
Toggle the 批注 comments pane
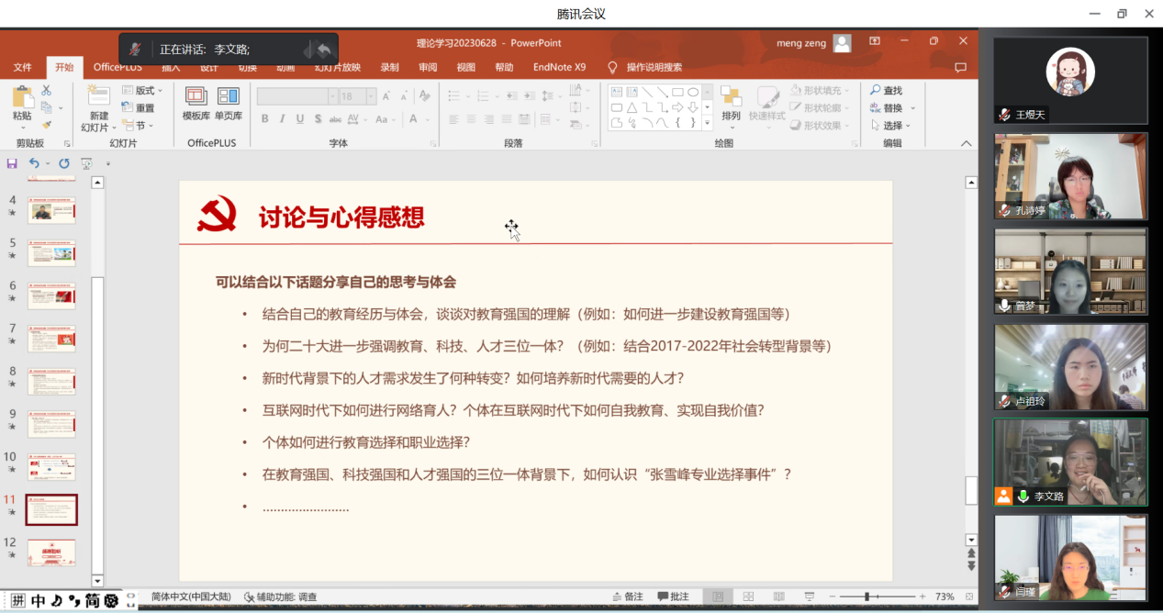point(672,596)
